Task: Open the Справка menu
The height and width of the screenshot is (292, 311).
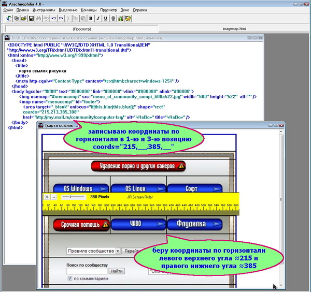Action: pos(140,10)
